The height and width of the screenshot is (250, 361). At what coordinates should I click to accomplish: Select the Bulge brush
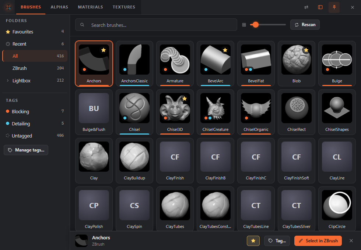pos(337,64)
